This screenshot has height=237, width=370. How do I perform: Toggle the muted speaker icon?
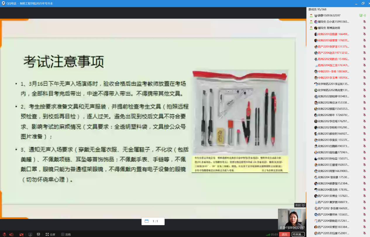point(11,234)
